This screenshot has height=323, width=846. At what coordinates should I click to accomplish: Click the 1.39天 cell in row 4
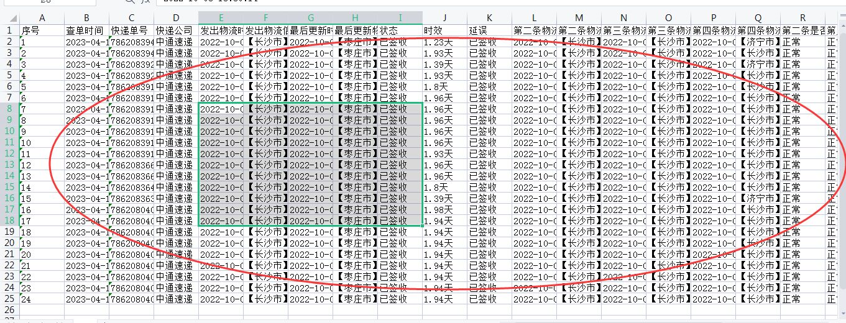444,64
